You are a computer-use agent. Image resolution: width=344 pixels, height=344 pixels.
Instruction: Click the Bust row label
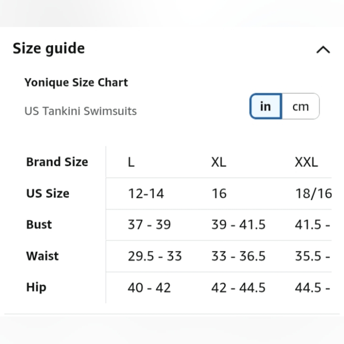pyautogui.click(x=39, y=225)
